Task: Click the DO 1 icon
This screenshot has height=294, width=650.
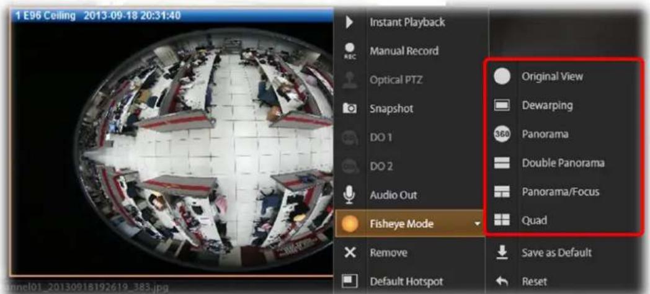Action: 349,137
